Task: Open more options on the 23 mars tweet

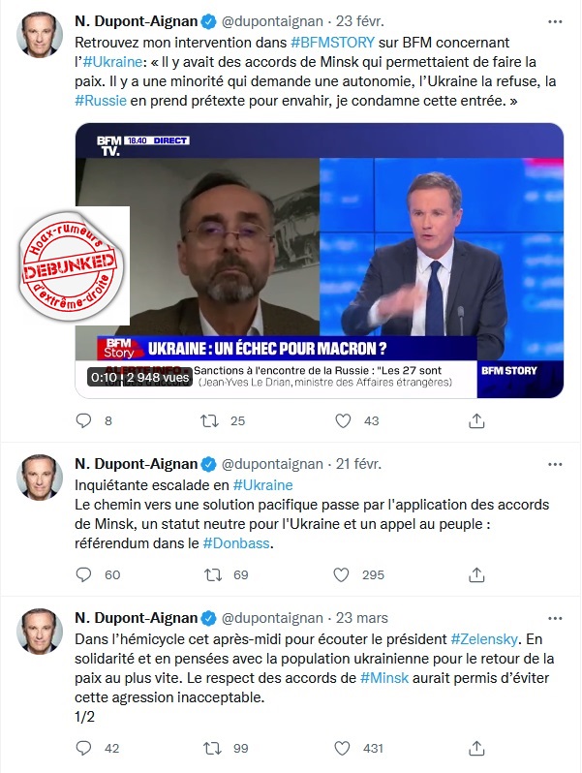Action: [x=555, y=618]
